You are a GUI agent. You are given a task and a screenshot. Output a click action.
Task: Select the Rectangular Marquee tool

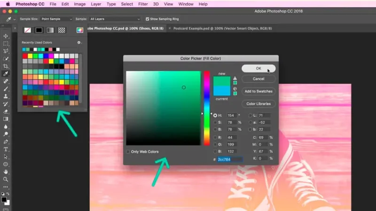click(x=6, y=44)
